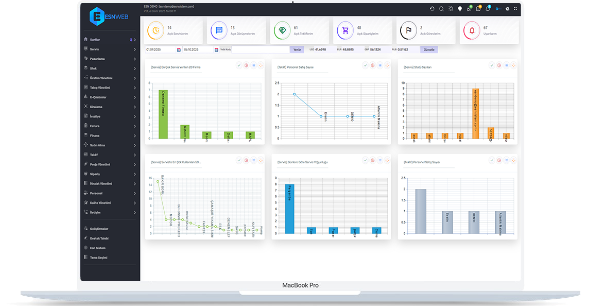Open calendar picker next to 01.09.2025 date
Viewport: 605px width, 306px height.
[x=179, y=50]
